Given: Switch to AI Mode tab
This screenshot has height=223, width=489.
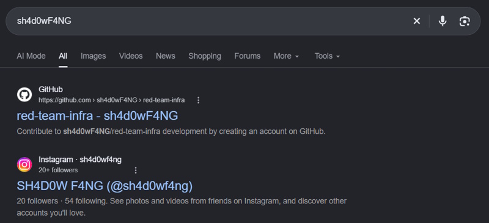Looking at the screenshot, I should [x=31, y=56].
